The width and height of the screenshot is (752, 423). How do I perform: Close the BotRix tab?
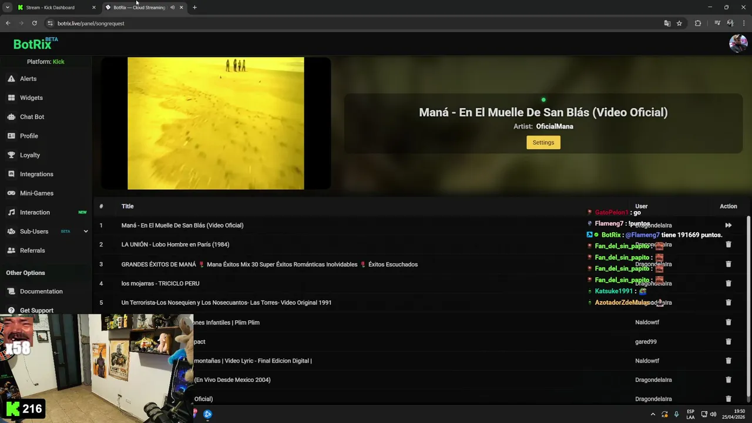point(181,8)
